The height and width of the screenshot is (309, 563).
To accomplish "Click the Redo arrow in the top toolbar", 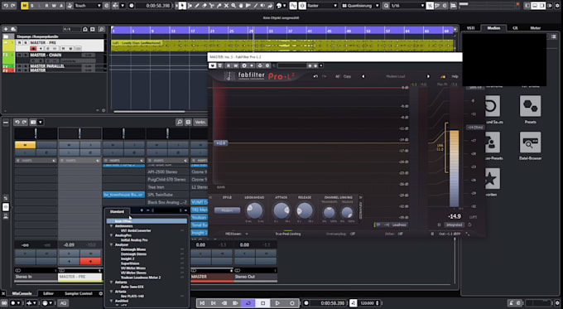I will tap(13, 6).
